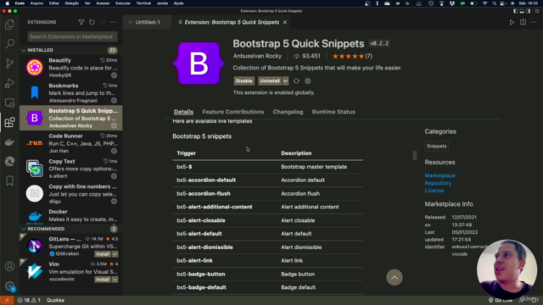Open the Uninstall dropdown arrow
This screenshot has width=543, height=305.
point(285,81)
